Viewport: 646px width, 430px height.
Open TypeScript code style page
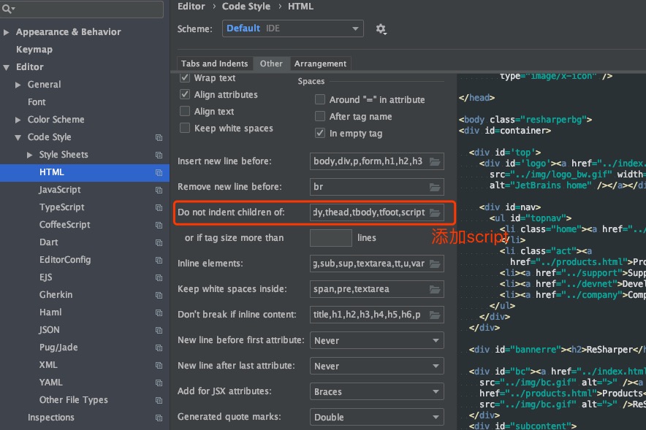point(62,207)
